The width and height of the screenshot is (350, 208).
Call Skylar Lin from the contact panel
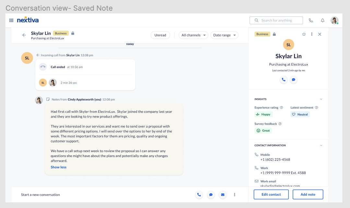click(284, 79)
